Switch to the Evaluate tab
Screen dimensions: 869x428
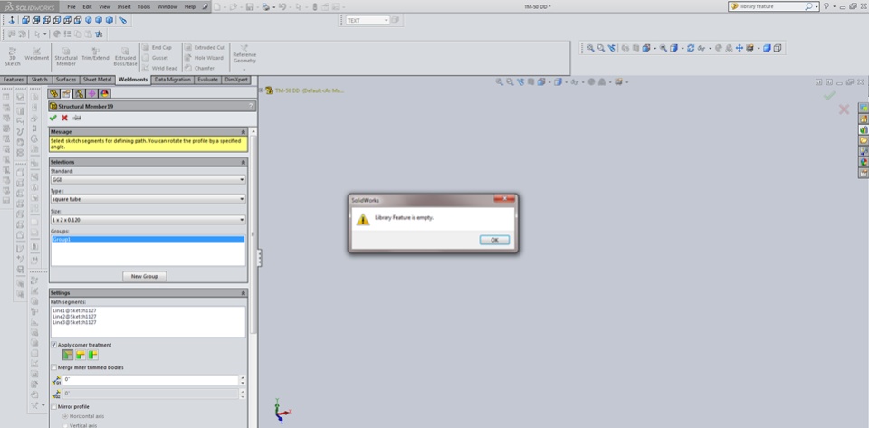(208, 80)
